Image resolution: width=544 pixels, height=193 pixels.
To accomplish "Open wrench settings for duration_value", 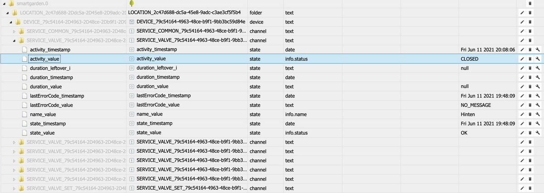I will pyautogui.click(x=537, y=87).
